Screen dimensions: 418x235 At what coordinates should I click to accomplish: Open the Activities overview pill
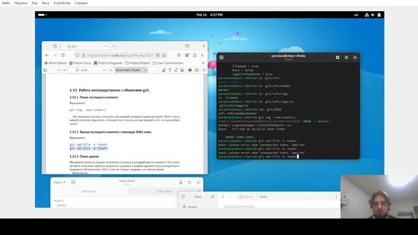point(42,15)
